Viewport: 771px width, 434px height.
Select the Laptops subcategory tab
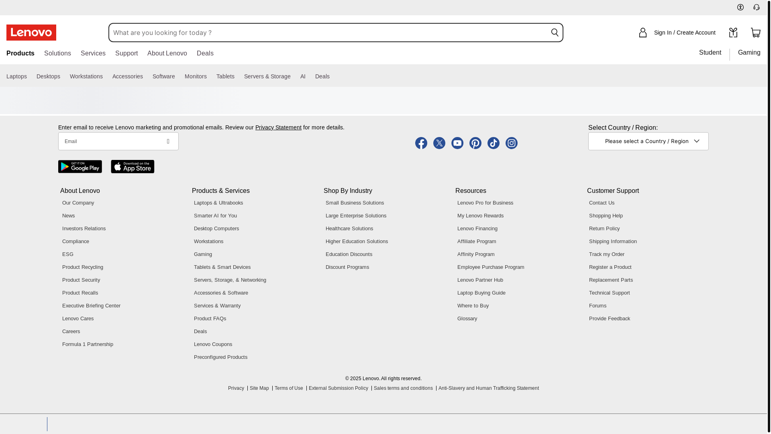tap(16, 76)
